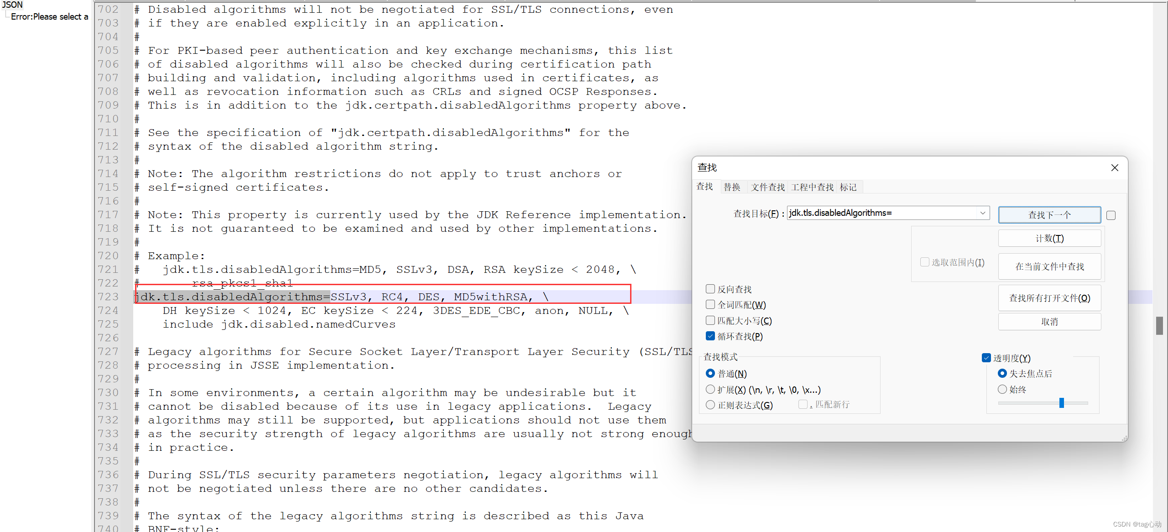1168x532 pixels.
Task: Enable 反向查找 backward search checkbox
Action: 710,289
